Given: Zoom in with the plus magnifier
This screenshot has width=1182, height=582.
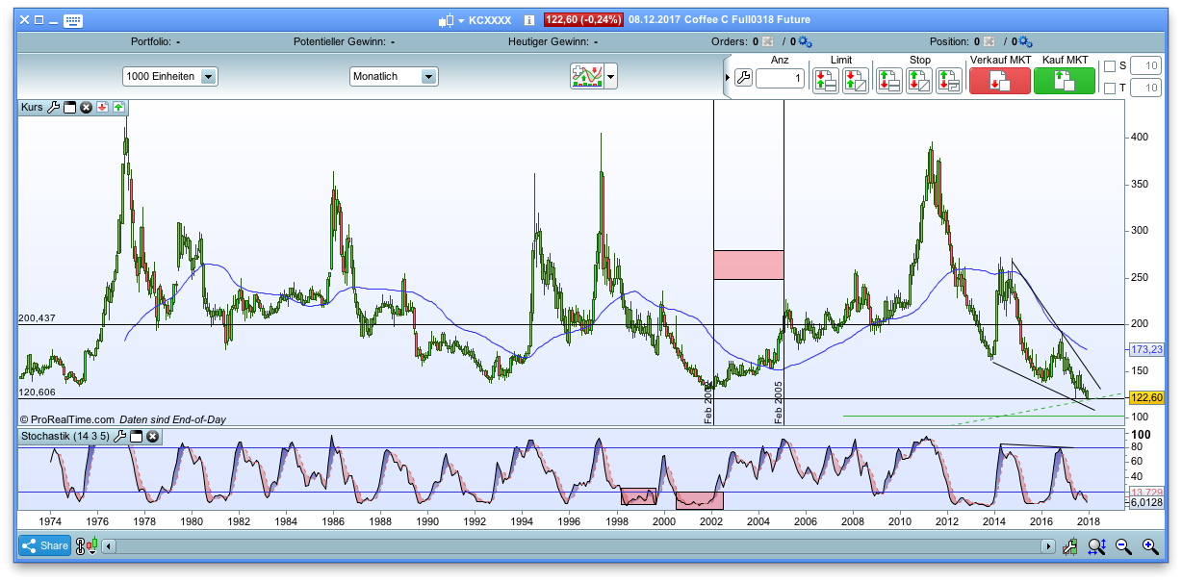Looking at the screenshot, I should click(x=1150, y=546).
